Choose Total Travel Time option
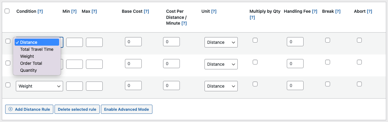 click(37, 49)
